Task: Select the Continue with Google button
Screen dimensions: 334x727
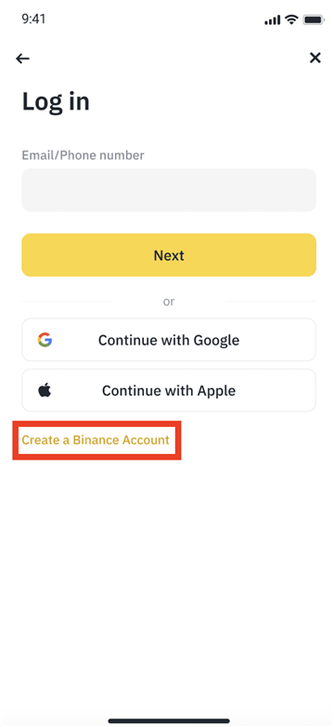Action: click(169, 340)
